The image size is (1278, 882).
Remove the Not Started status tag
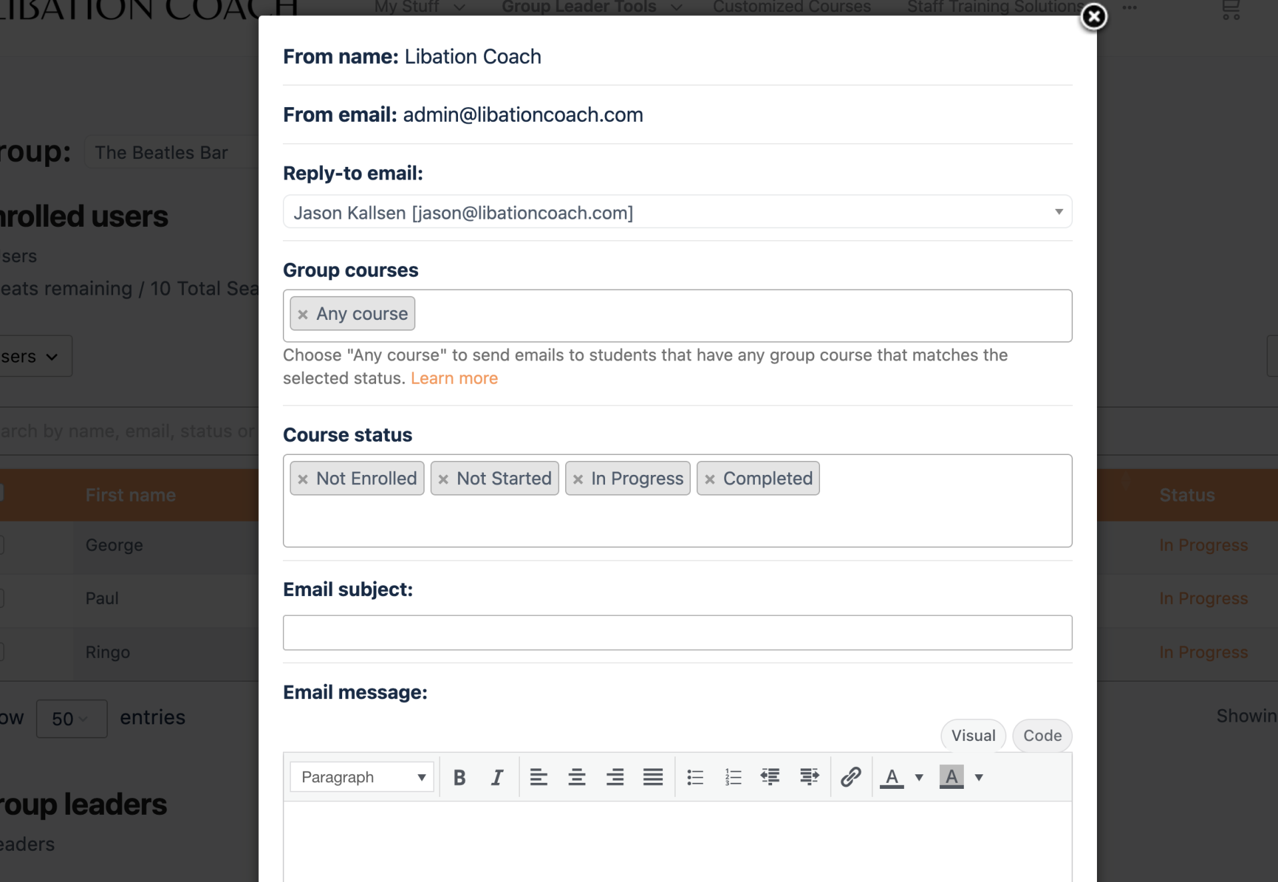point(443,480)
